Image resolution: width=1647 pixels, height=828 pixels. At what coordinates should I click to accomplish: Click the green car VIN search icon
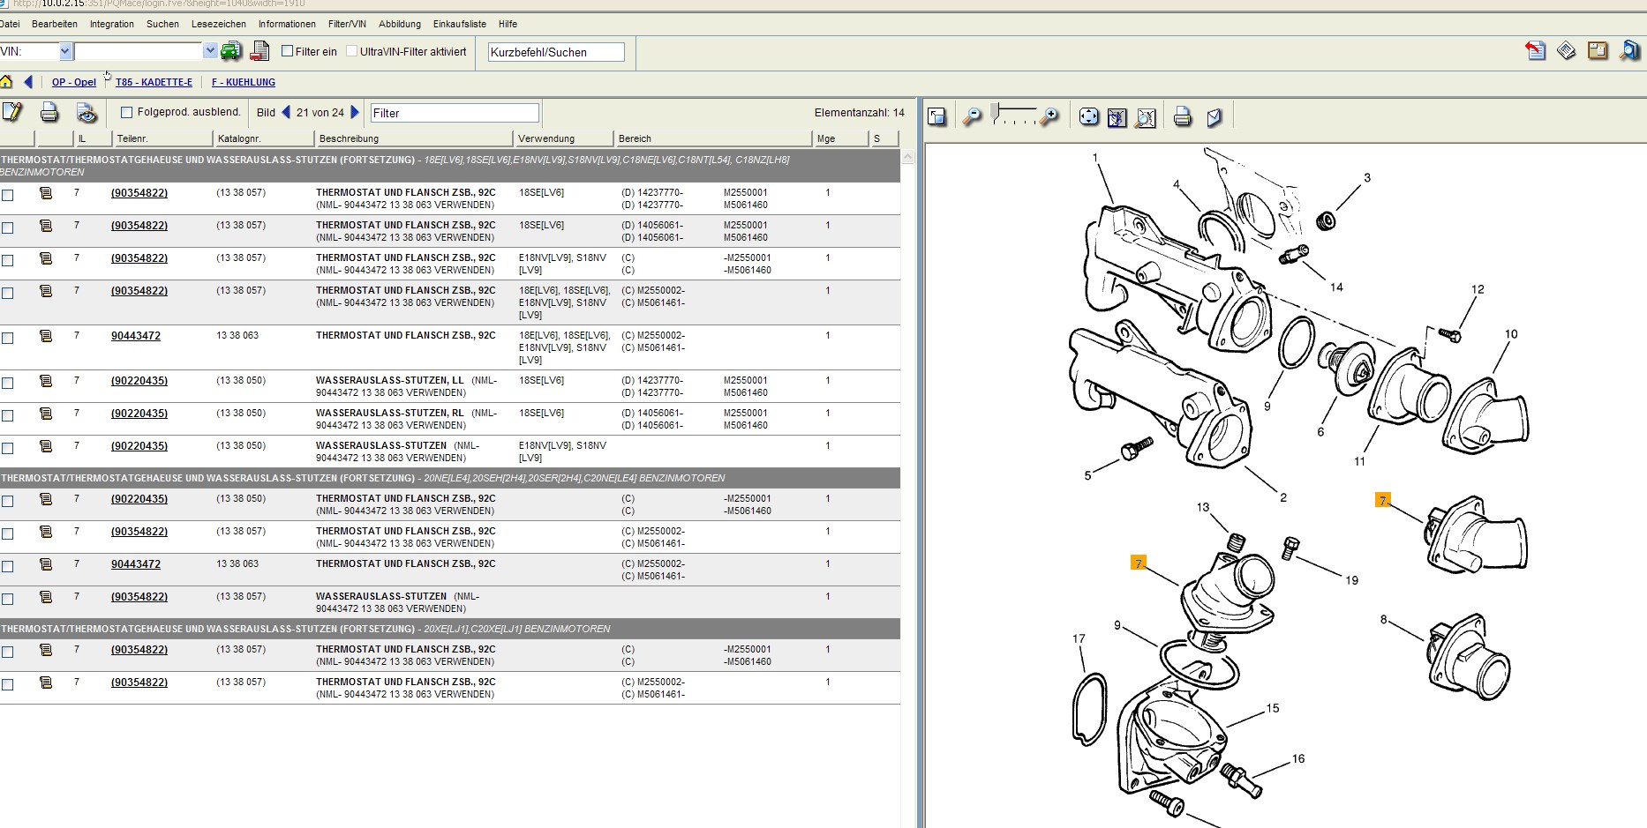click(x=230, y=51)
